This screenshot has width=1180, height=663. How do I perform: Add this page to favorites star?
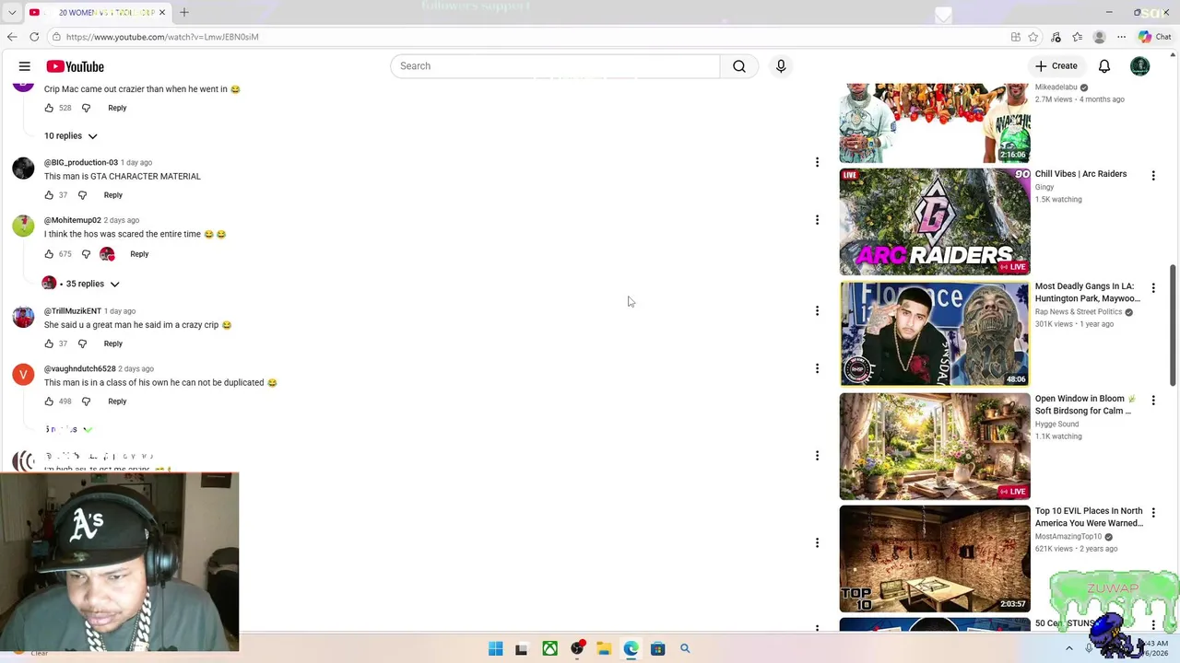pyautogui.click(x=1033, y=37)
